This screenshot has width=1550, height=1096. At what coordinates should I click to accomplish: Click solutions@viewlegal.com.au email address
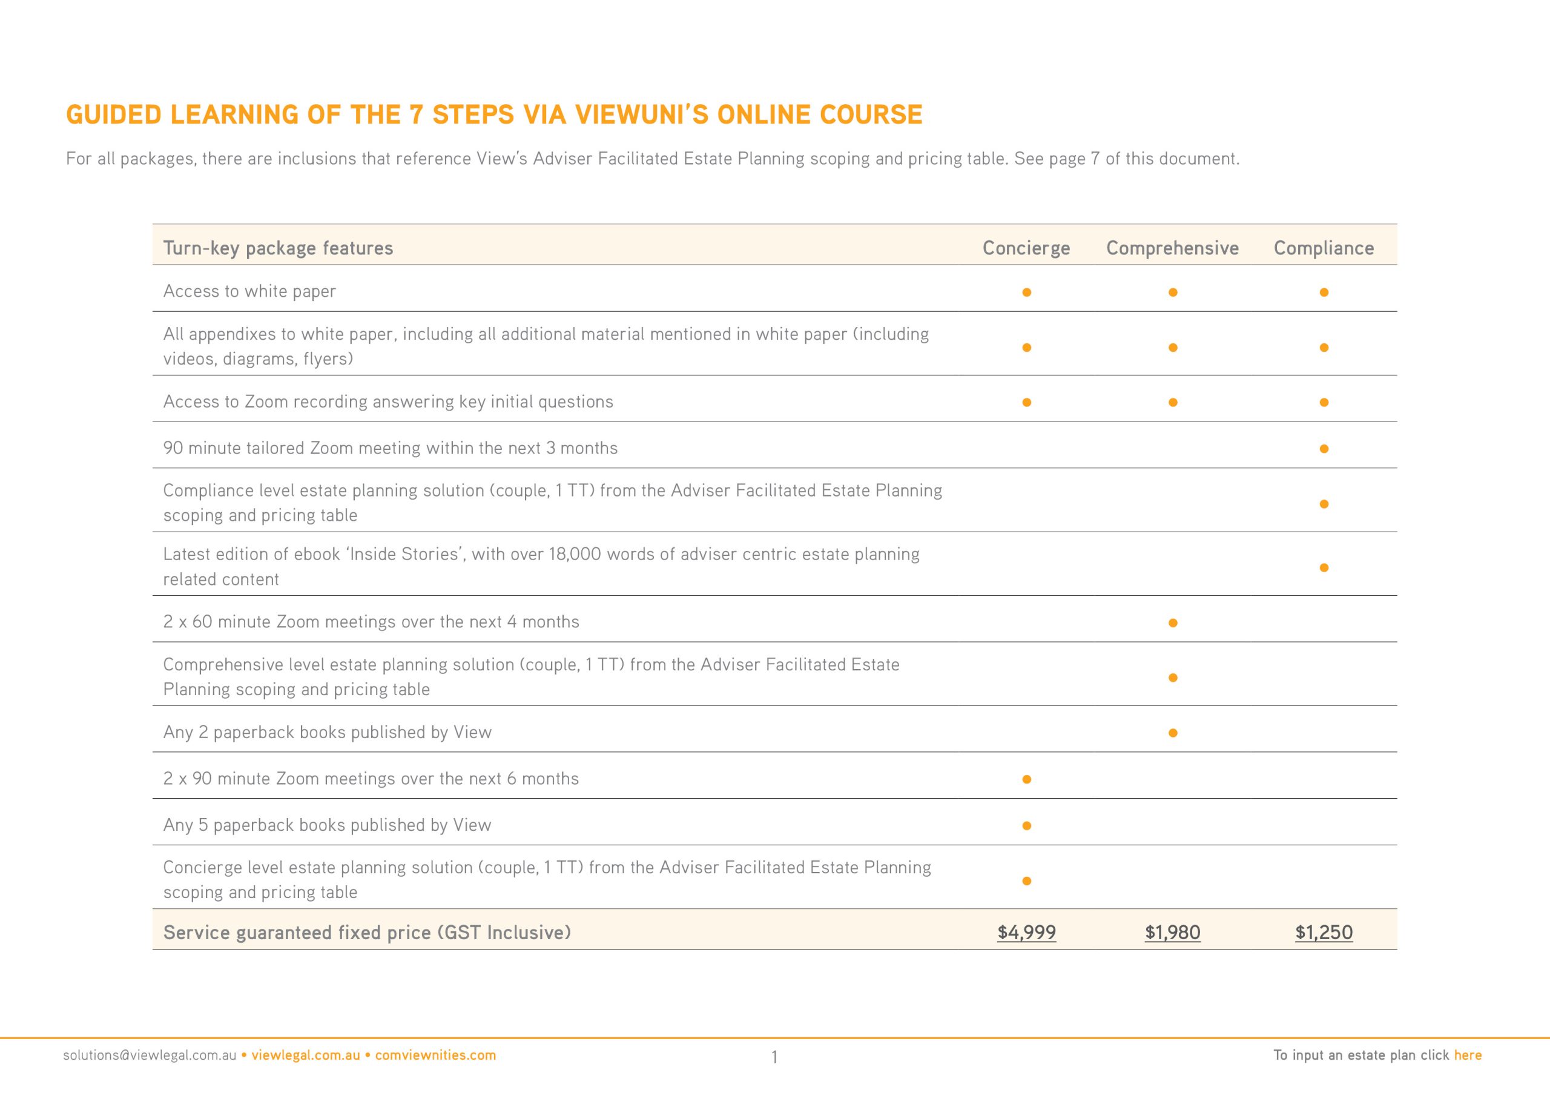pos(150,1055)
